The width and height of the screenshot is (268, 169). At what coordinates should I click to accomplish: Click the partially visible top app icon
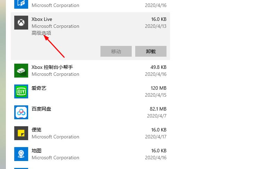pos(21,3)
